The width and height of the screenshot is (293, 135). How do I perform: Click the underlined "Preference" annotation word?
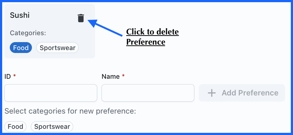click(145, 42)
